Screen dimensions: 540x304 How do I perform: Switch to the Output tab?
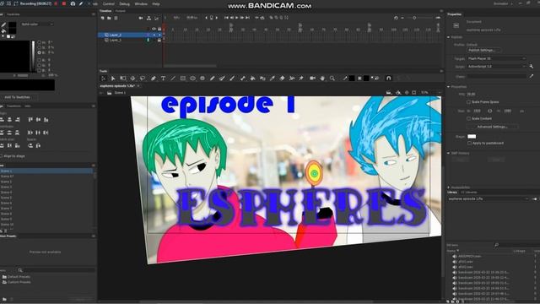tap(120, 11)
